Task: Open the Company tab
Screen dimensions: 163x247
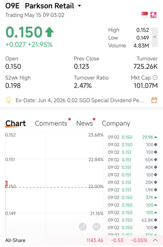Action: click(x=116, y=124)
